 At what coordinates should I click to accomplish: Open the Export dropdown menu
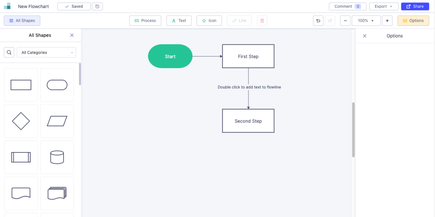(384, 6)
